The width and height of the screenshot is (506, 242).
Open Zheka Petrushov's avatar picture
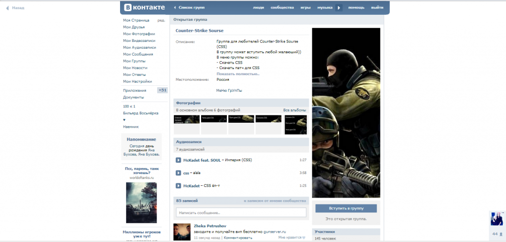pyautogui.click(x=182, y=232)
